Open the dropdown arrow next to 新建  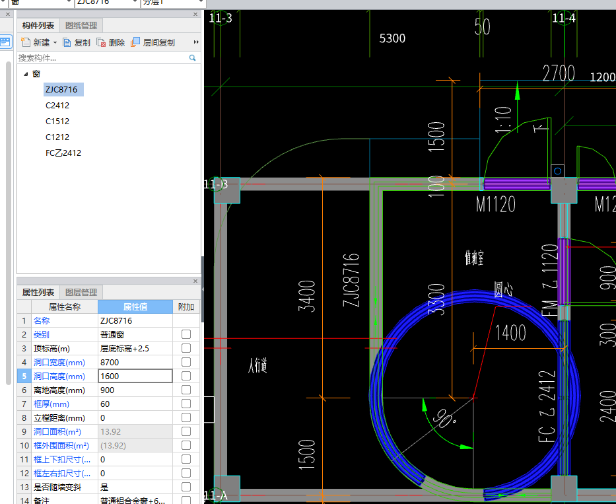55,43
